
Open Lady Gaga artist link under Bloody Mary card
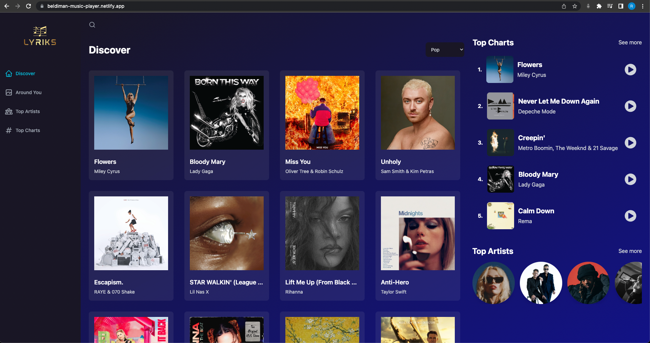pos(201,171)
